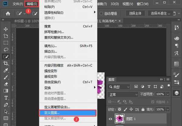The width and height of the screenshot is (182, 126).
Task: Select the Gradient tool
Action: (6, 91)
